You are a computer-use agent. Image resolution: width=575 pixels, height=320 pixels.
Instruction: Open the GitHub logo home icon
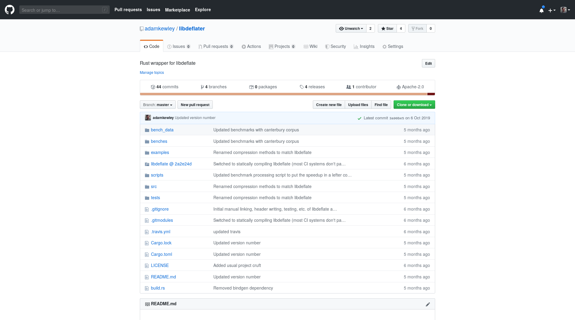10,10
